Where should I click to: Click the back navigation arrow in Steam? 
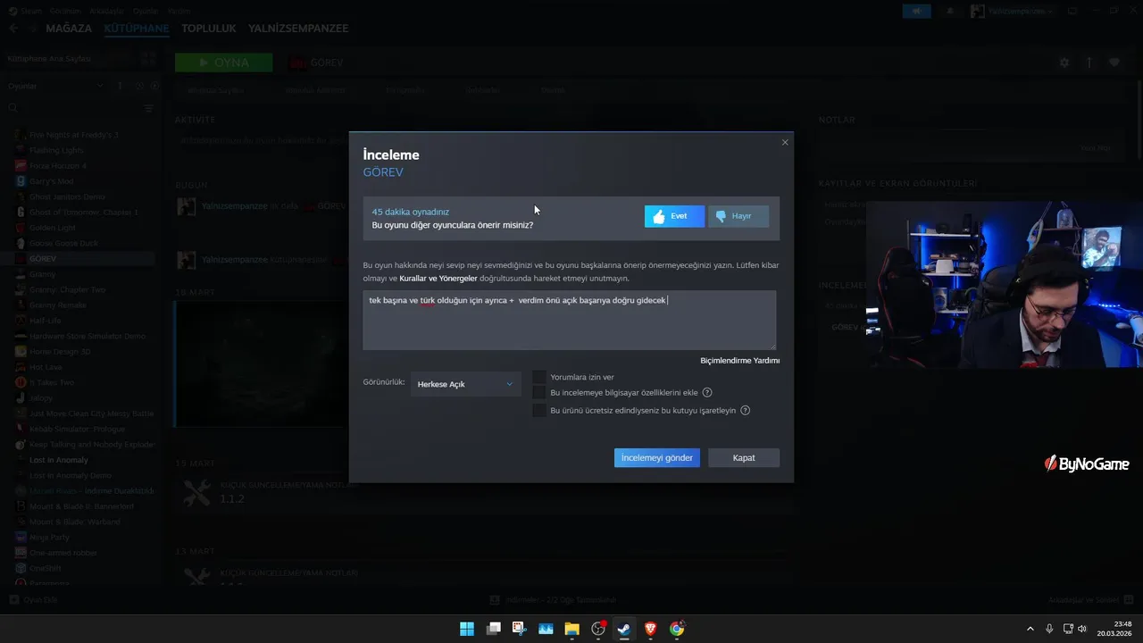click(13, 29)
